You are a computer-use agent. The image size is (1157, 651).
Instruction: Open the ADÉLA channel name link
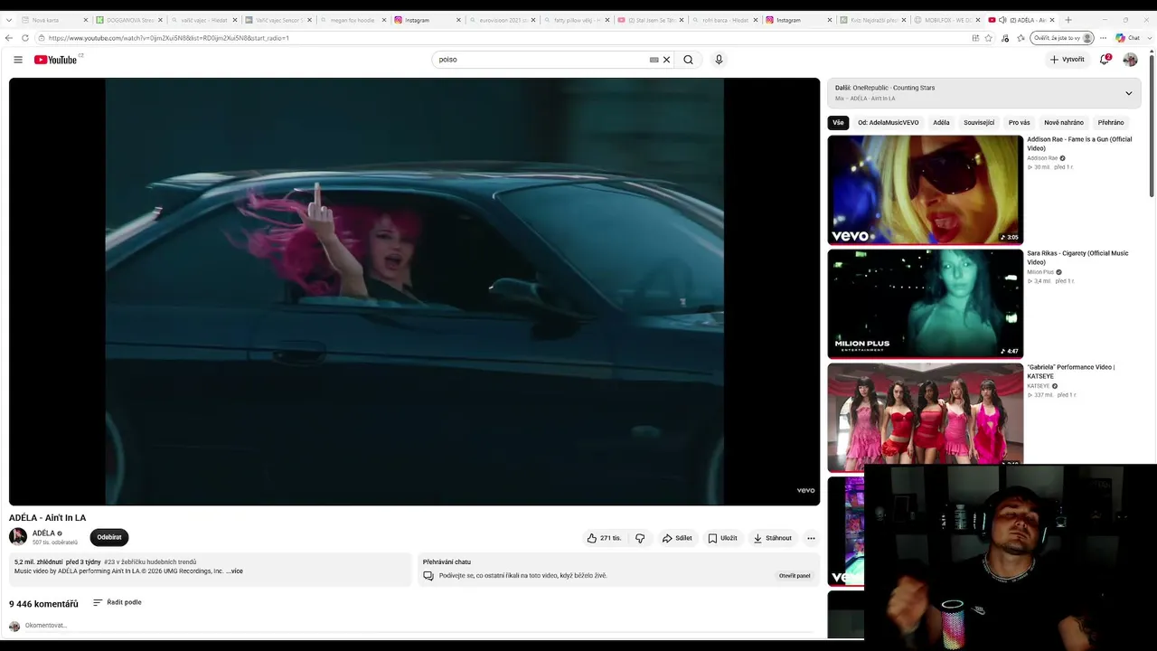point(43,533)
